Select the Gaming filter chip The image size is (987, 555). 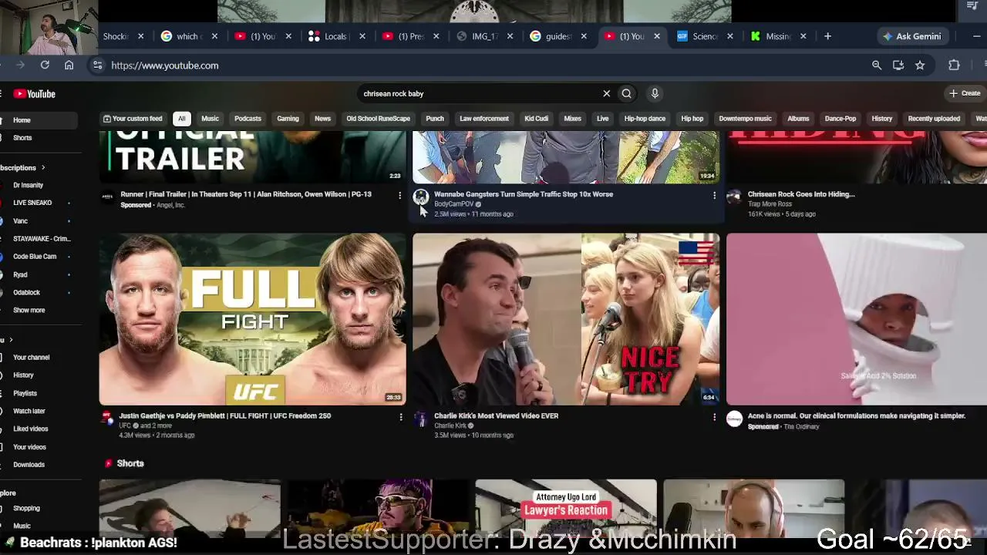tap(288, 119)
